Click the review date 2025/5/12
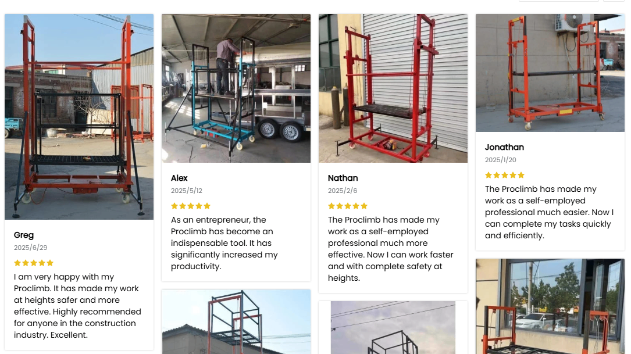Viewport: 631px width, 354px height. pos(187,191)
